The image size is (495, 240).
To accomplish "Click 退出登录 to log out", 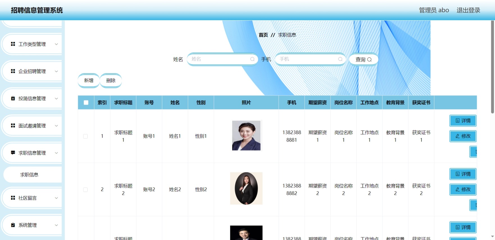I will [468, 10].
